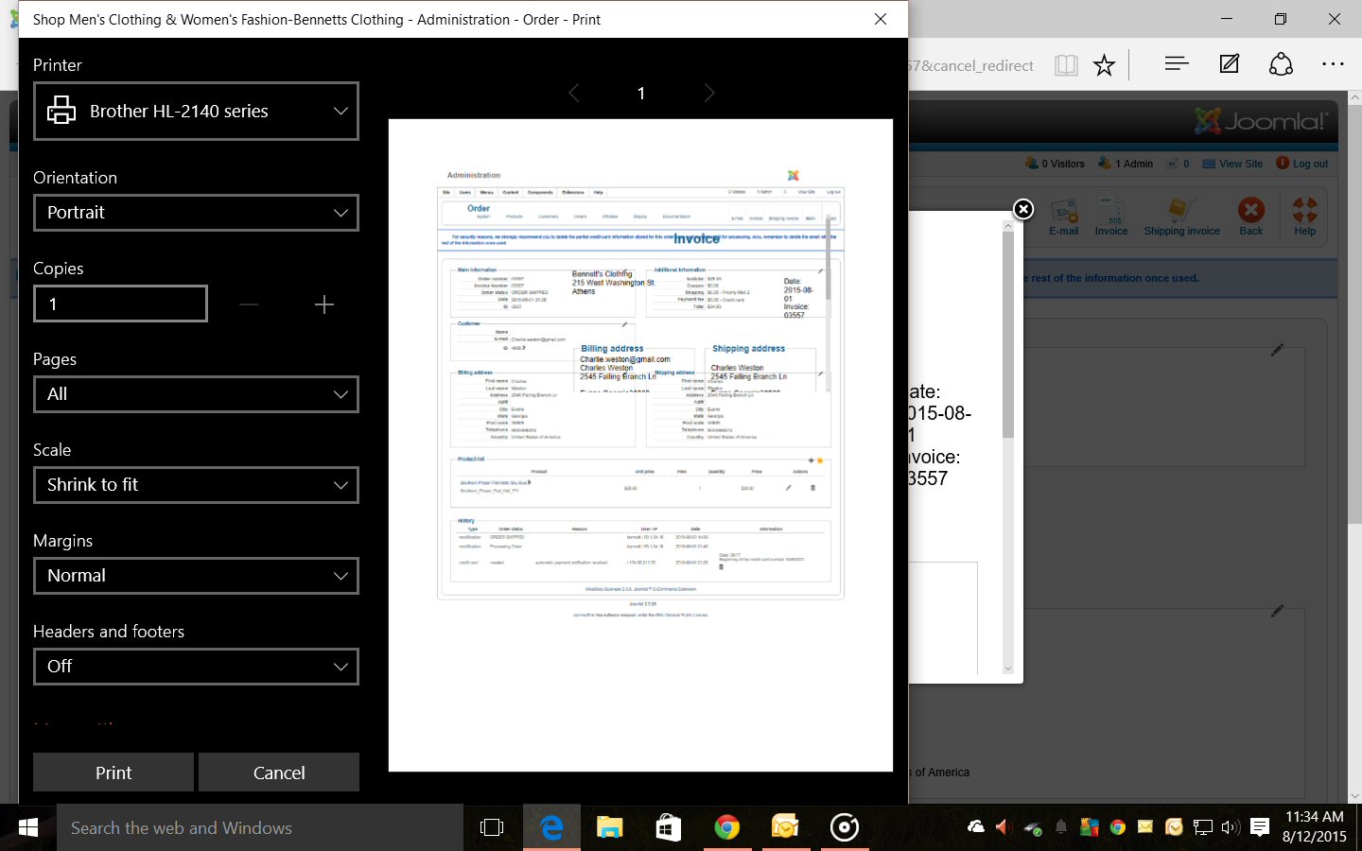Click the Print button
Image resolution: width=1362 pixels, height=851 pixels.
click(x=113, y=773)
